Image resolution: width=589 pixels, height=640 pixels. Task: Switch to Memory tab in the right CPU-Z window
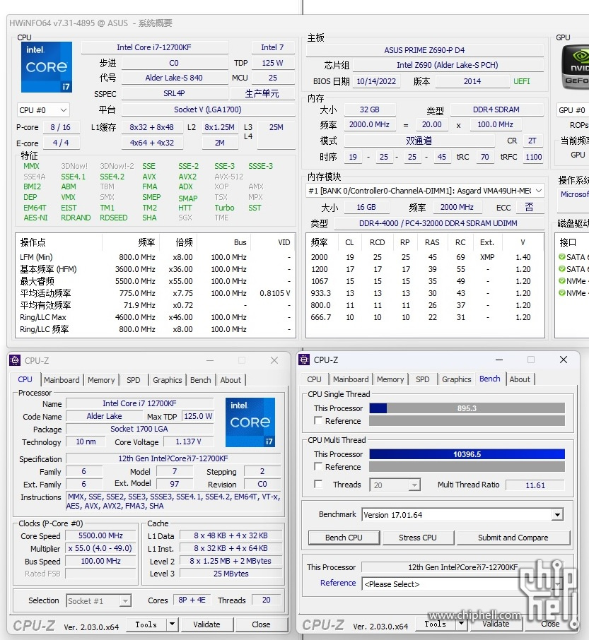[x=390, y=379]
